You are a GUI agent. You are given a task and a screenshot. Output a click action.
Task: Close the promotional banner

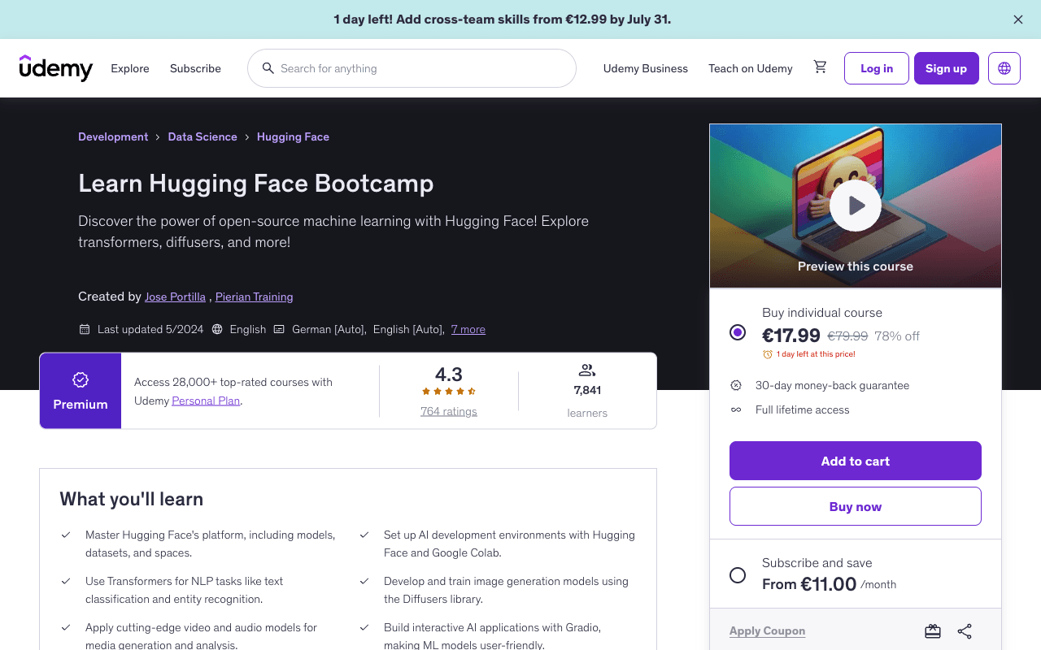pyautogui.click(x=1018, y=19)
